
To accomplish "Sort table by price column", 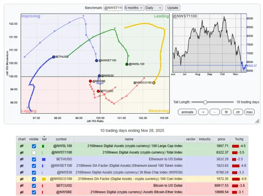I will click(x=221, y=139).
